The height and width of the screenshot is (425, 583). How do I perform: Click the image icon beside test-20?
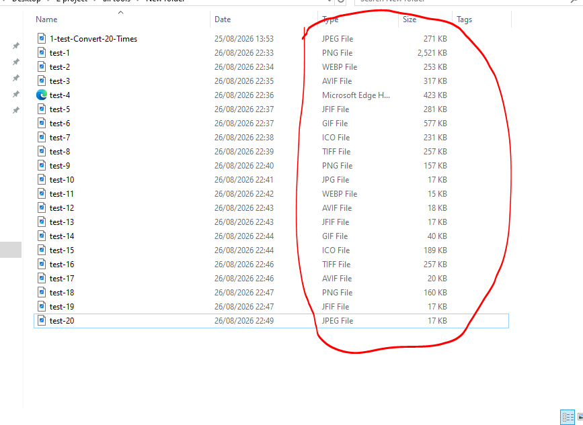(42, 321)
